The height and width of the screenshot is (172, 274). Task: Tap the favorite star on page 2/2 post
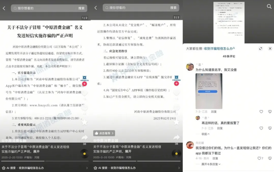176,122
